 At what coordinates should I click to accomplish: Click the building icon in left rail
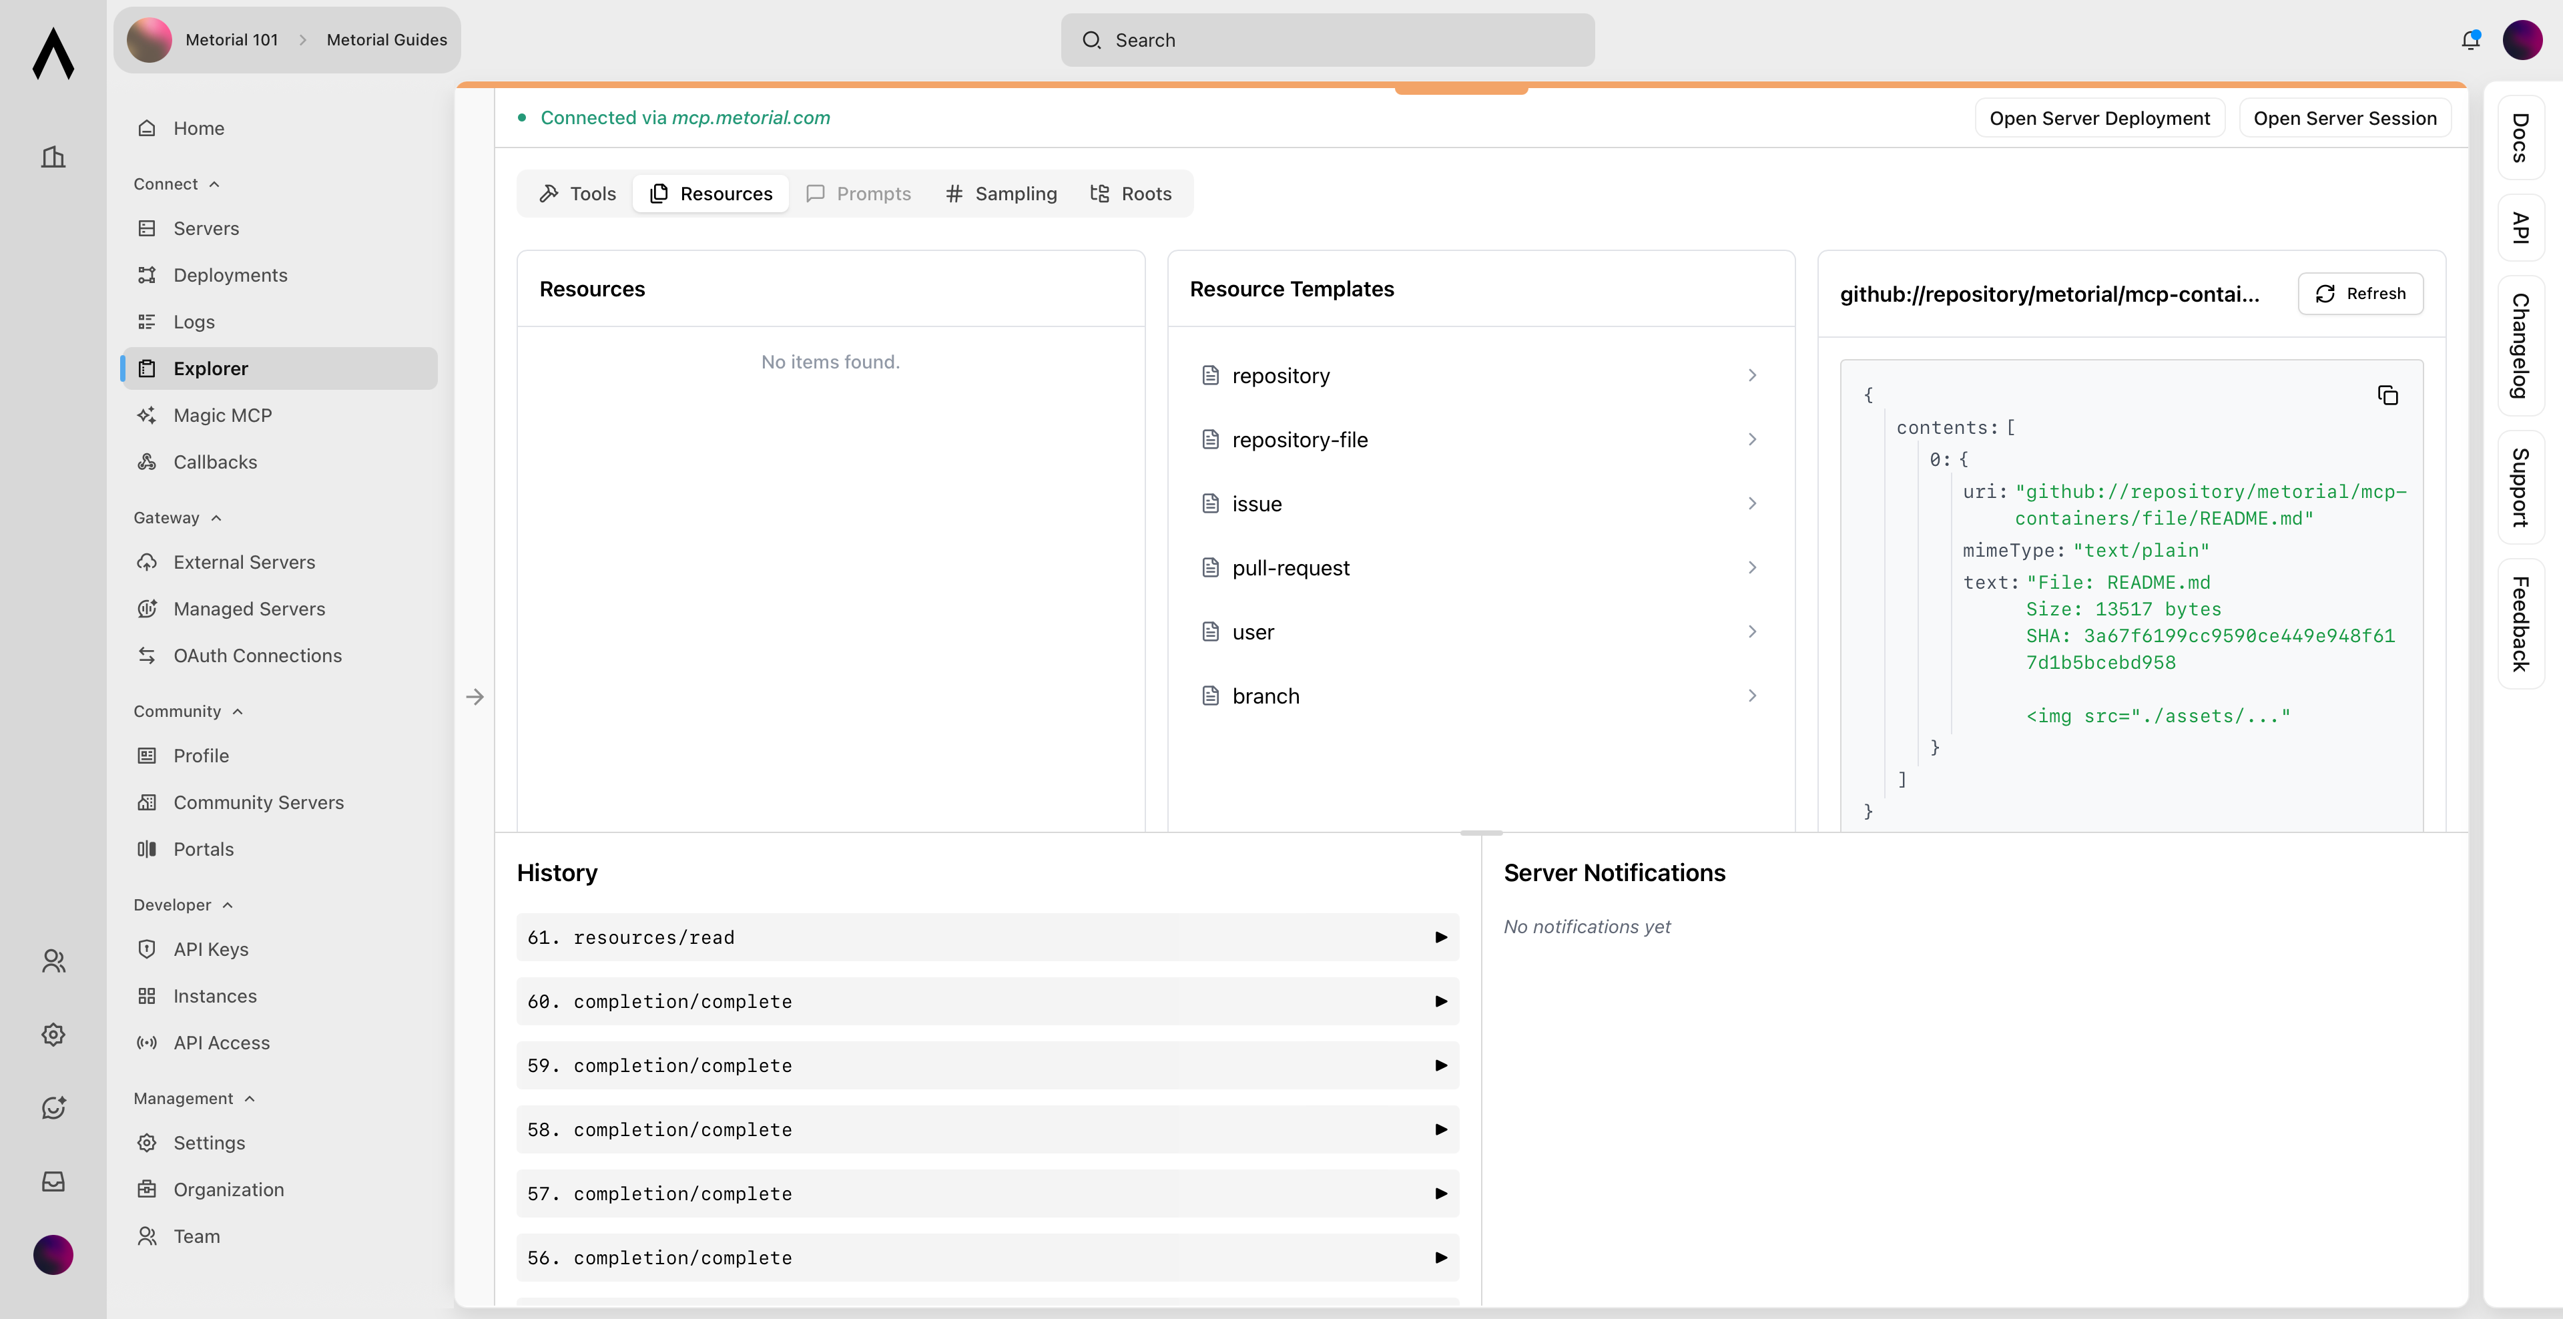pyautogui.click(x=53, y=156)
